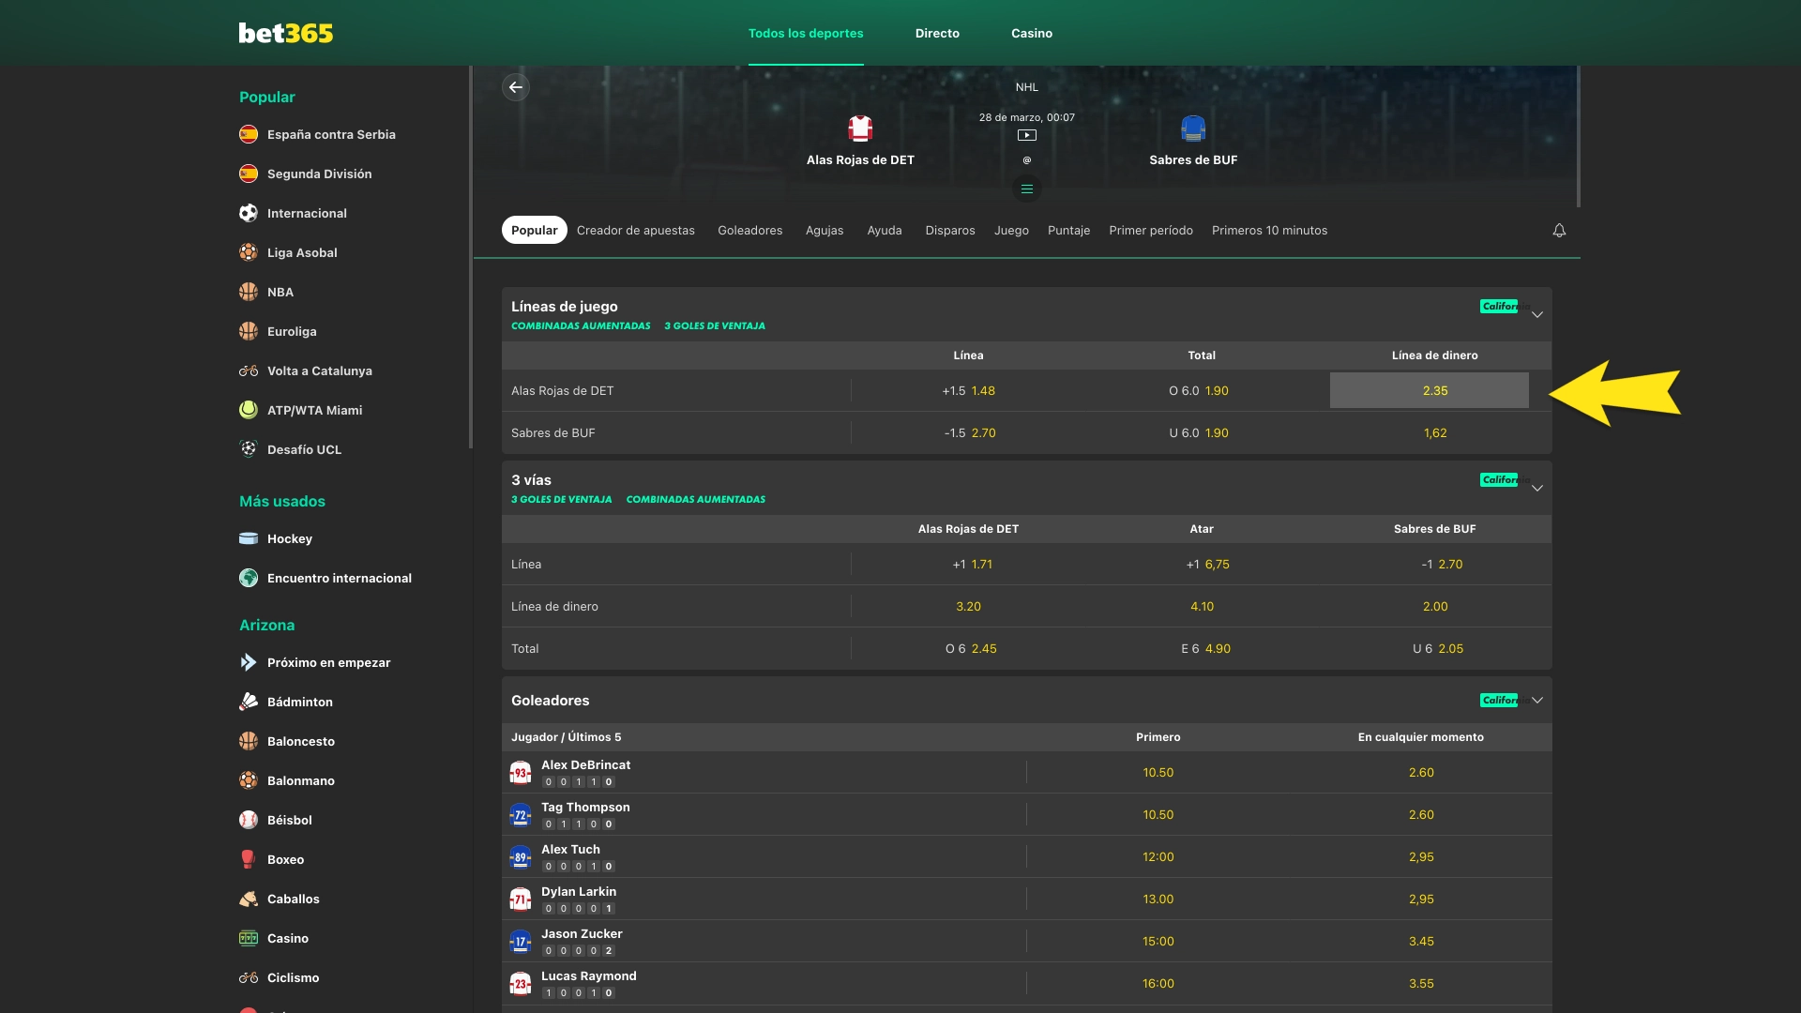Click the Euroliga basketball icon
This screenshot has width=1801, height=1013.
[249, 331]
